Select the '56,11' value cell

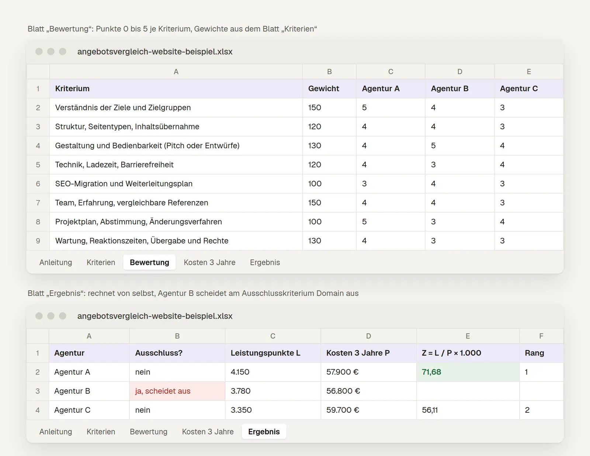point(468,410)
